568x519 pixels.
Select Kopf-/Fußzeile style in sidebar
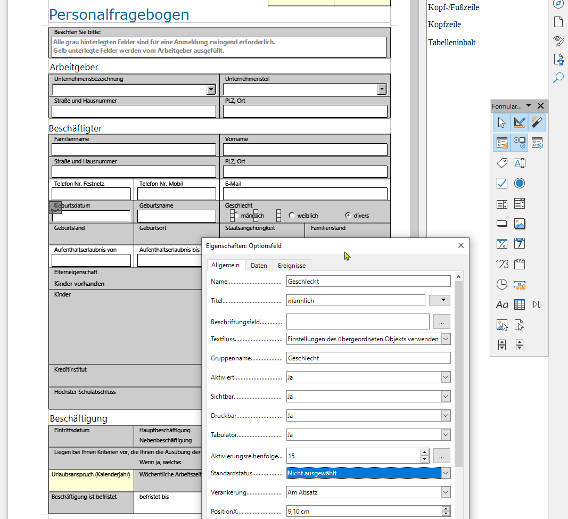(454, 7)
